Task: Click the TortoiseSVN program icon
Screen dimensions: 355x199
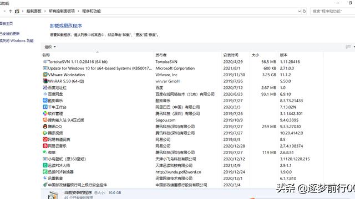Action: click(45, 61)
